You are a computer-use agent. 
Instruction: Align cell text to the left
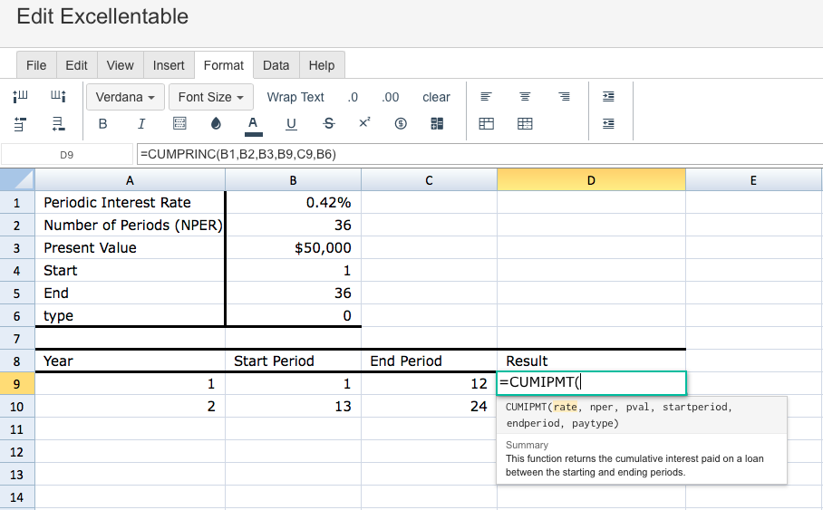pyautogui.click(x=486, y=97)
